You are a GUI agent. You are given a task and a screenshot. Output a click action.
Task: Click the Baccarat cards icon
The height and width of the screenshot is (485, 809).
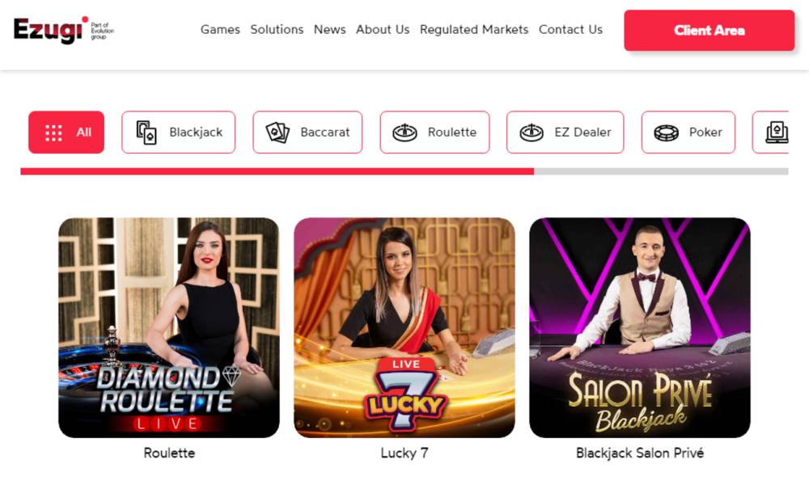277,133
